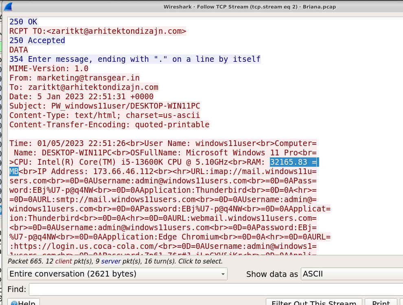The width and height of the screenshot is (403, 305).
Task: Click the DATA command line
Action: 19,50
